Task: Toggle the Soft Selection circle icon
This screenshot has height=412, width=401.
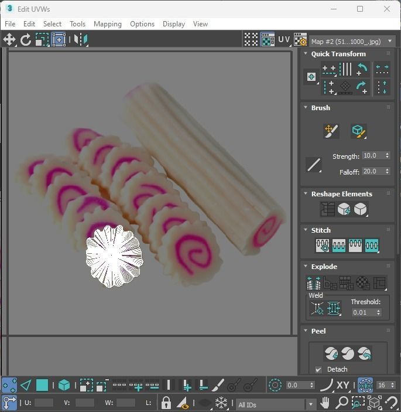Action: (x=275, y=386)
